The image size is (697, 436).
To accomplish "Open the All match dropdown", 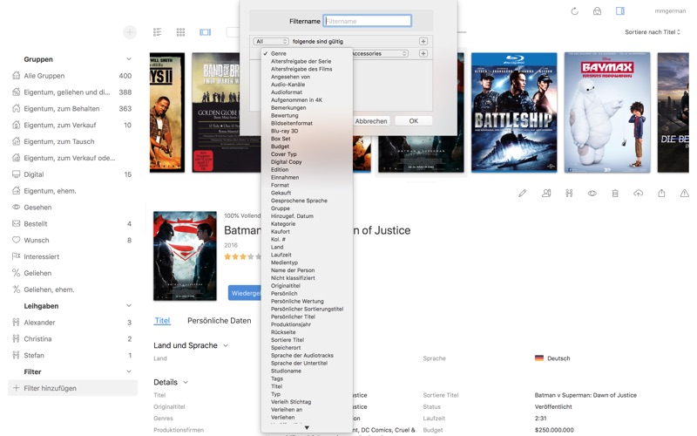I will point(271,41).
